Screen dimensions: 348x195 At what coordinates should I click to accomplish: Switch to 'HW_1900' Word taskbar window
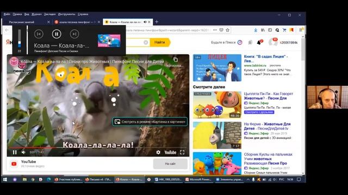click(168, 179)
